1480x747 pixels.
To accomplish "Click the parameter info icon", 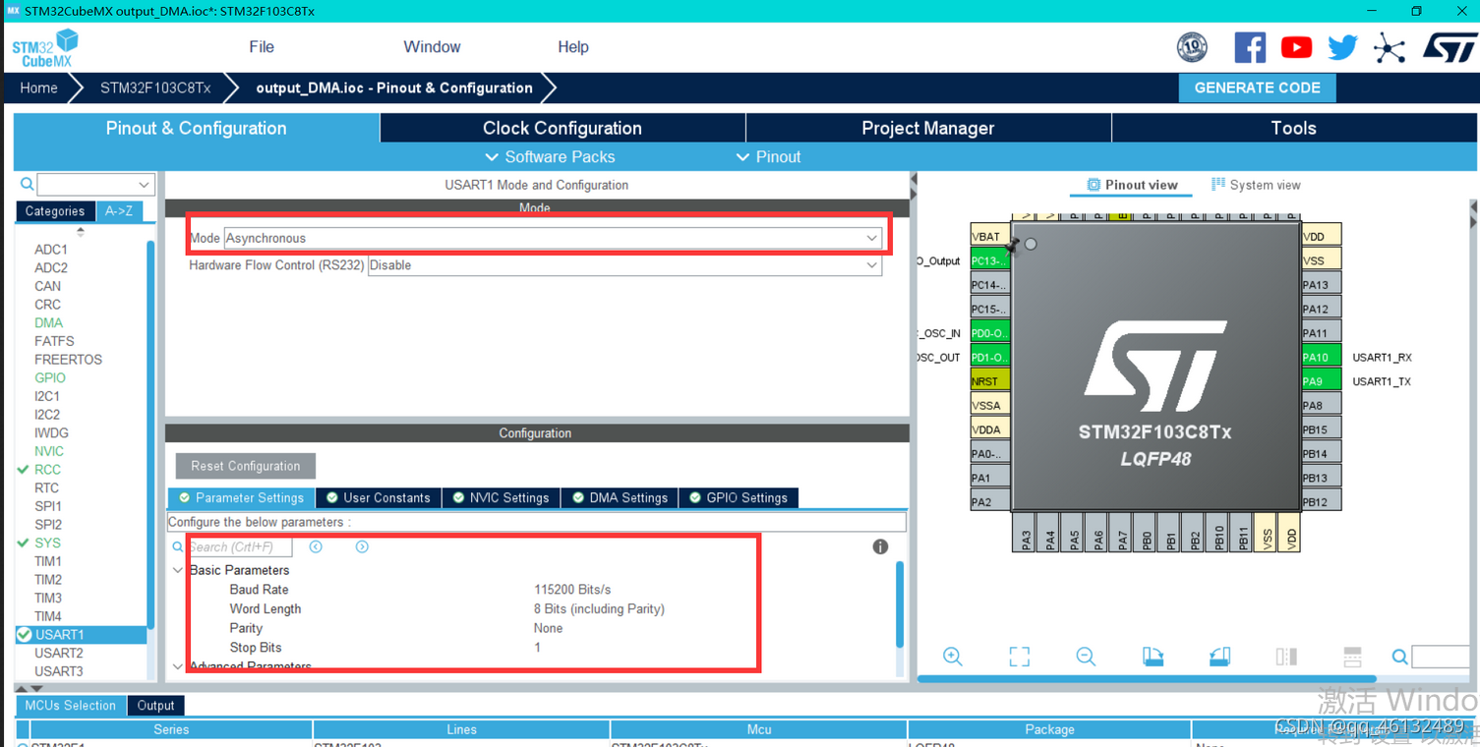I will click(880, 546).
